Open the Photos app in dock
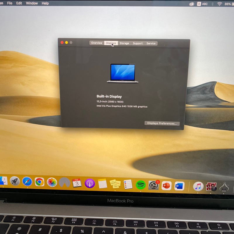234x234 pixels. (52, 182)
